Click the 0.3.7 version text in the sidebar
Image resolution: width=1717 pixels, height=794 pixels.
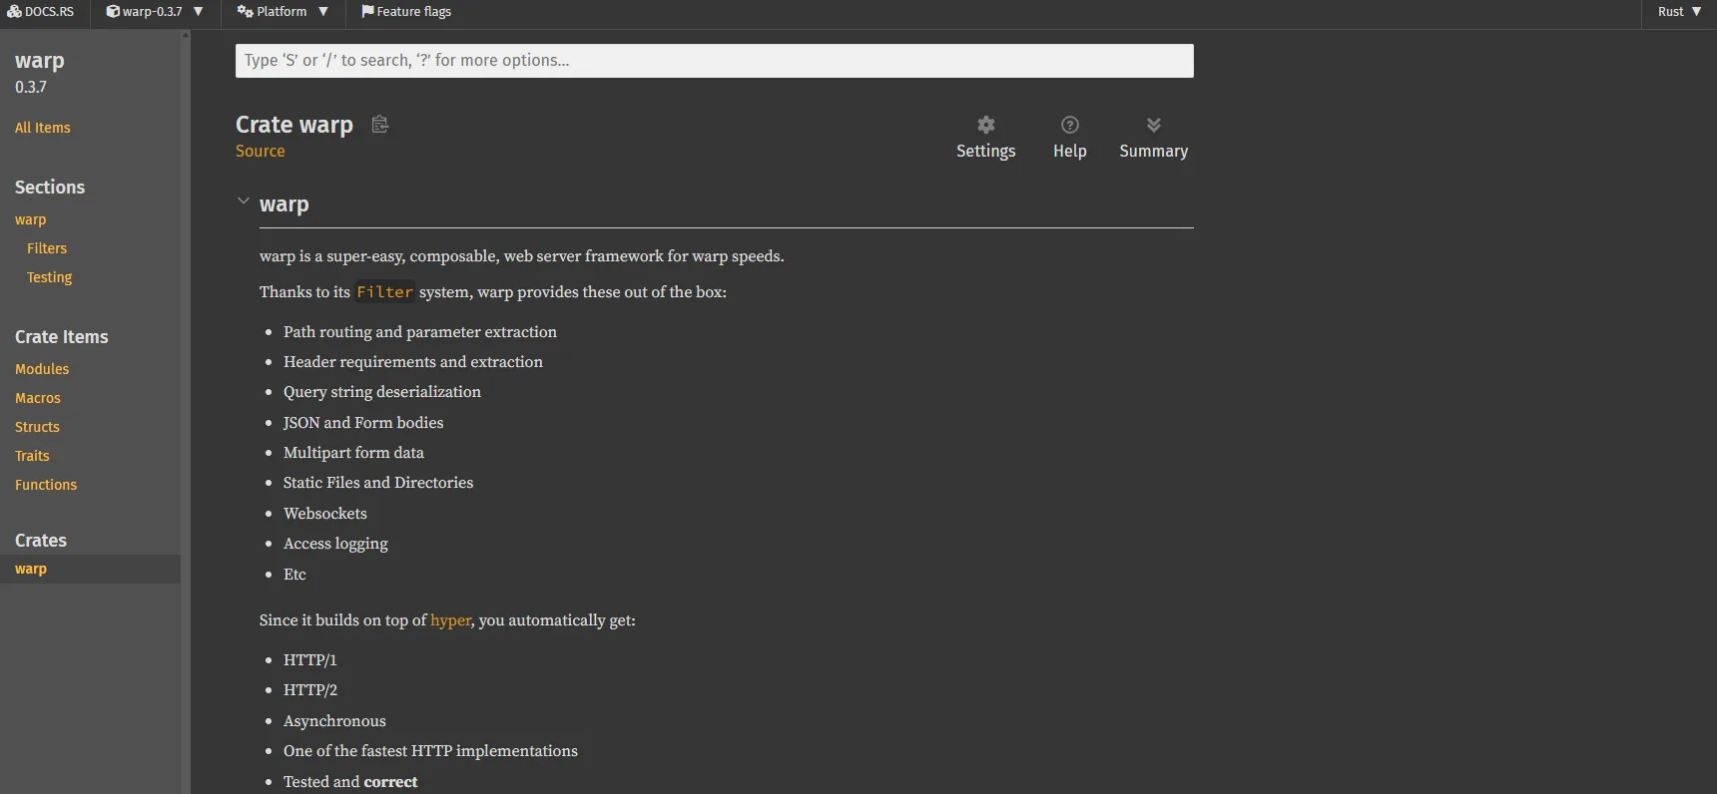point(31,87)
